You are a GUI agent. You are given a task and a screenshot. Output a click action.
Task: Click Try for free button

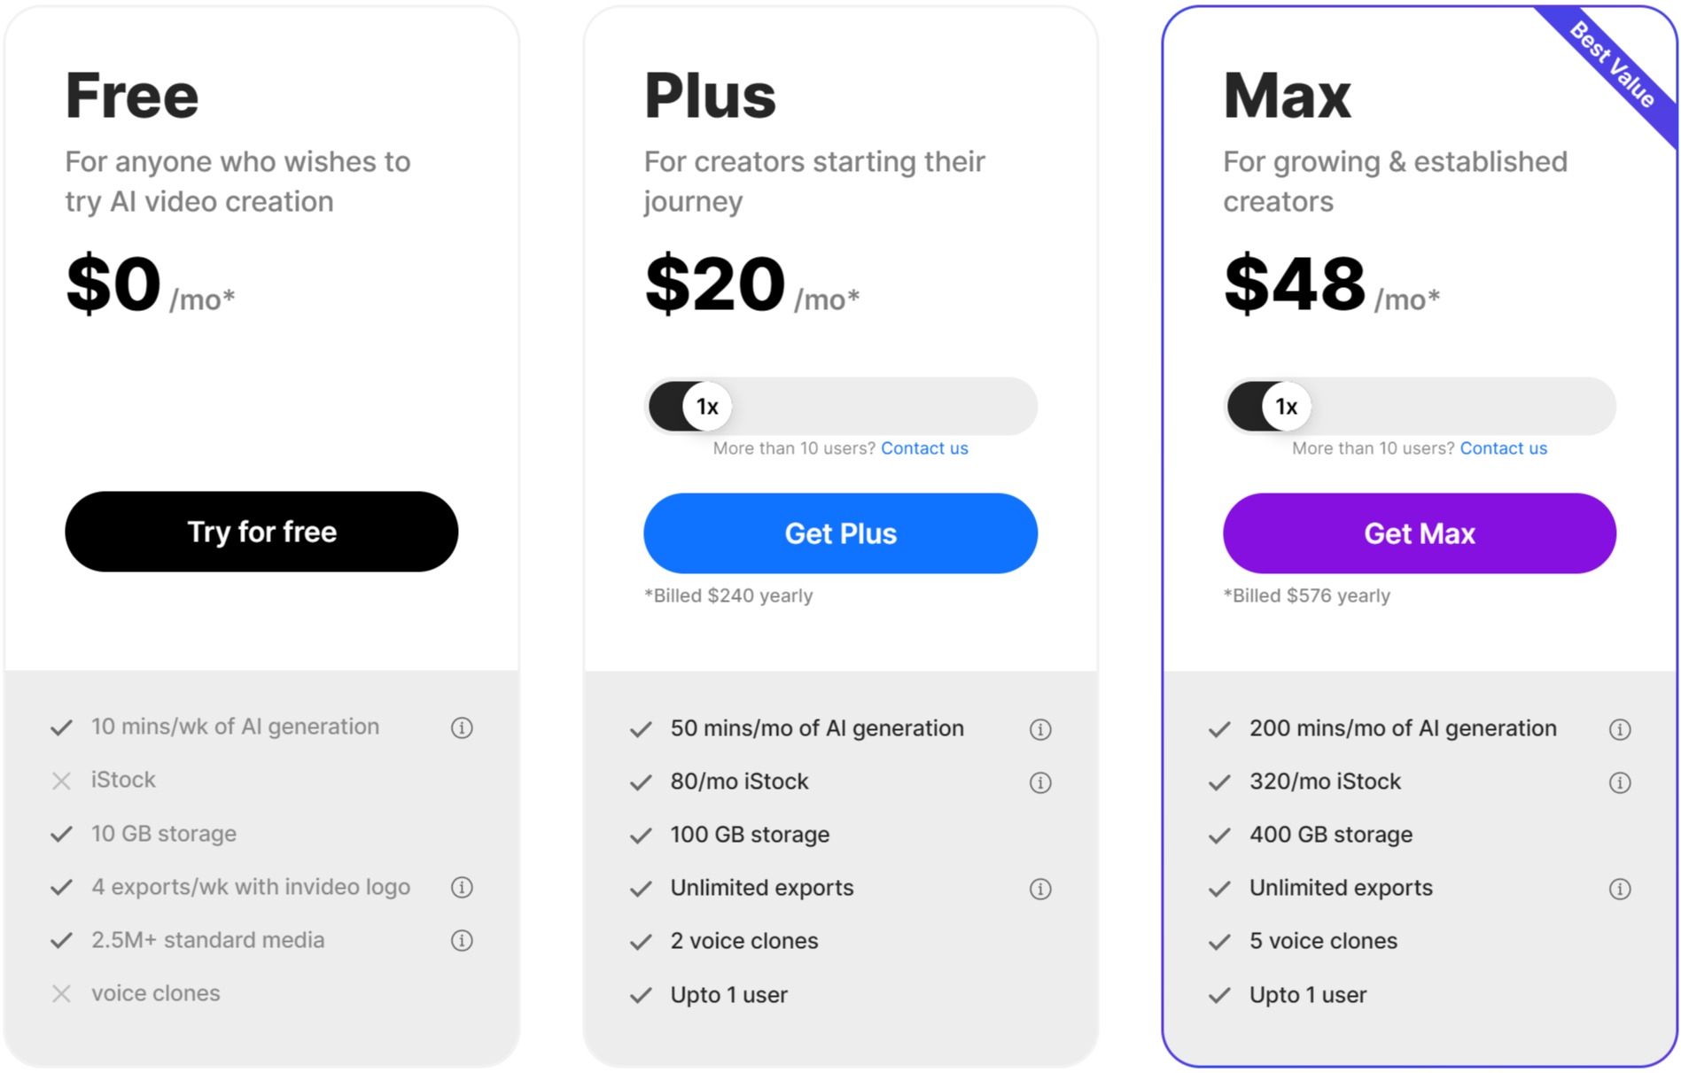click(261, 532)
